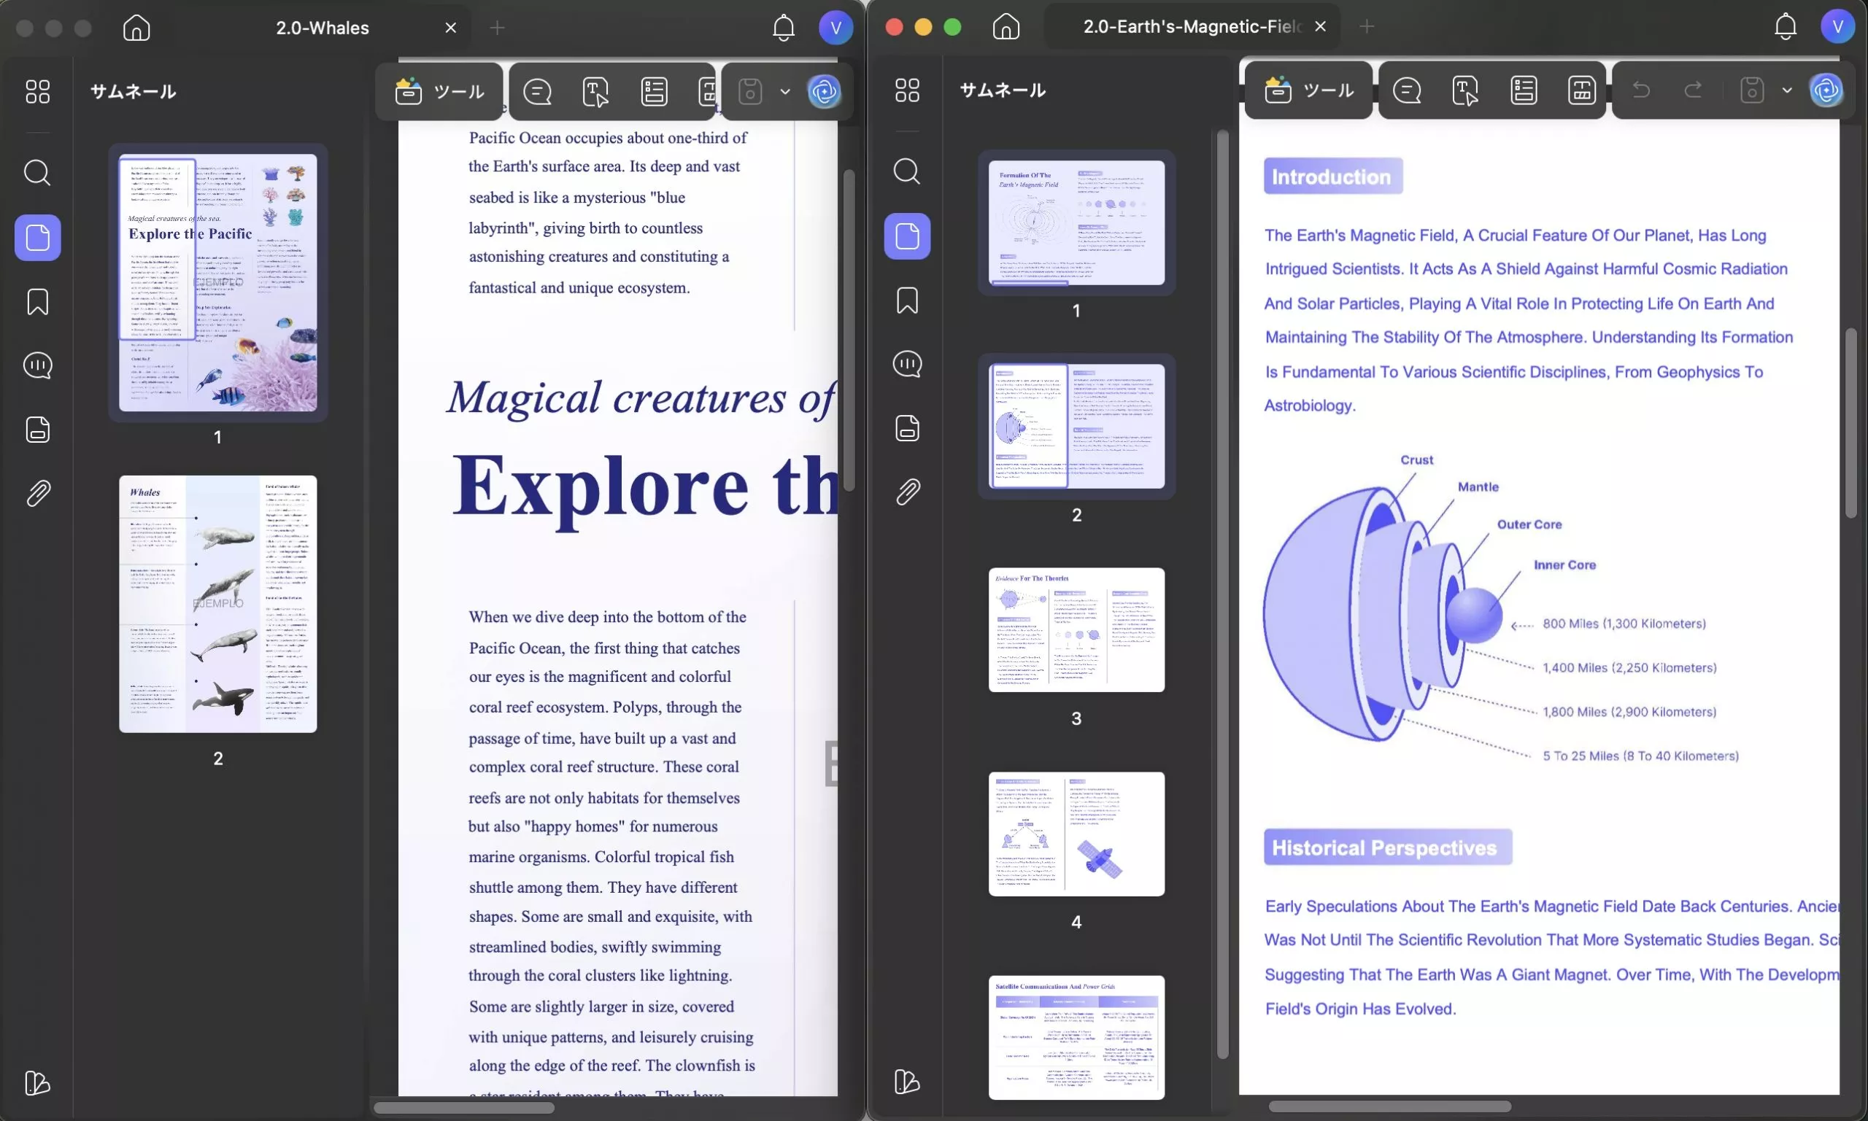Image resolution: width=1868 pixels, height=1121 pixels.
Task: Open the form fields panel in Whales sidebar
Action: 38,429
